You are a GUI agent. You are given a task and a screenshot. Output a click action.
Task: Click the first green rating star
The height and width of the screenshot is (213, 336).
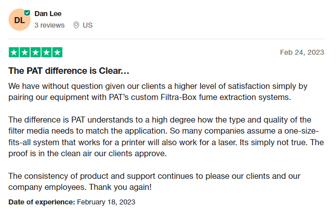coord(14,52)
